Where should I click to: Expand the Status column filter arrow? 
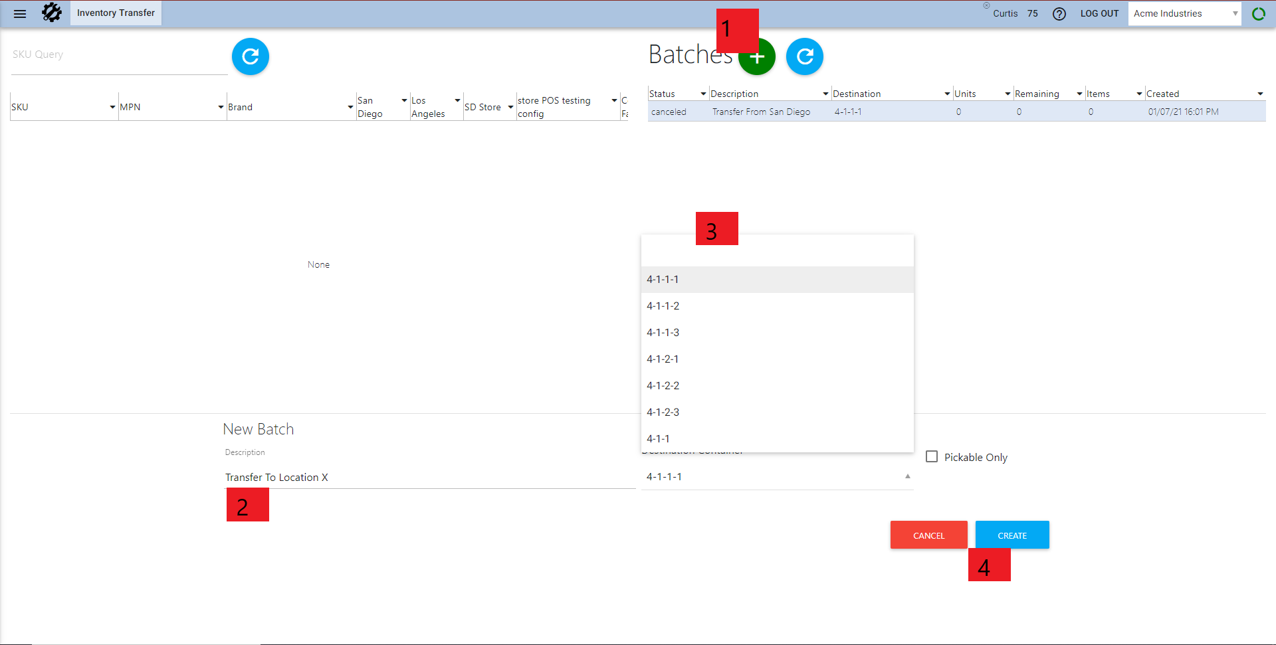click(x=703, y=94)
